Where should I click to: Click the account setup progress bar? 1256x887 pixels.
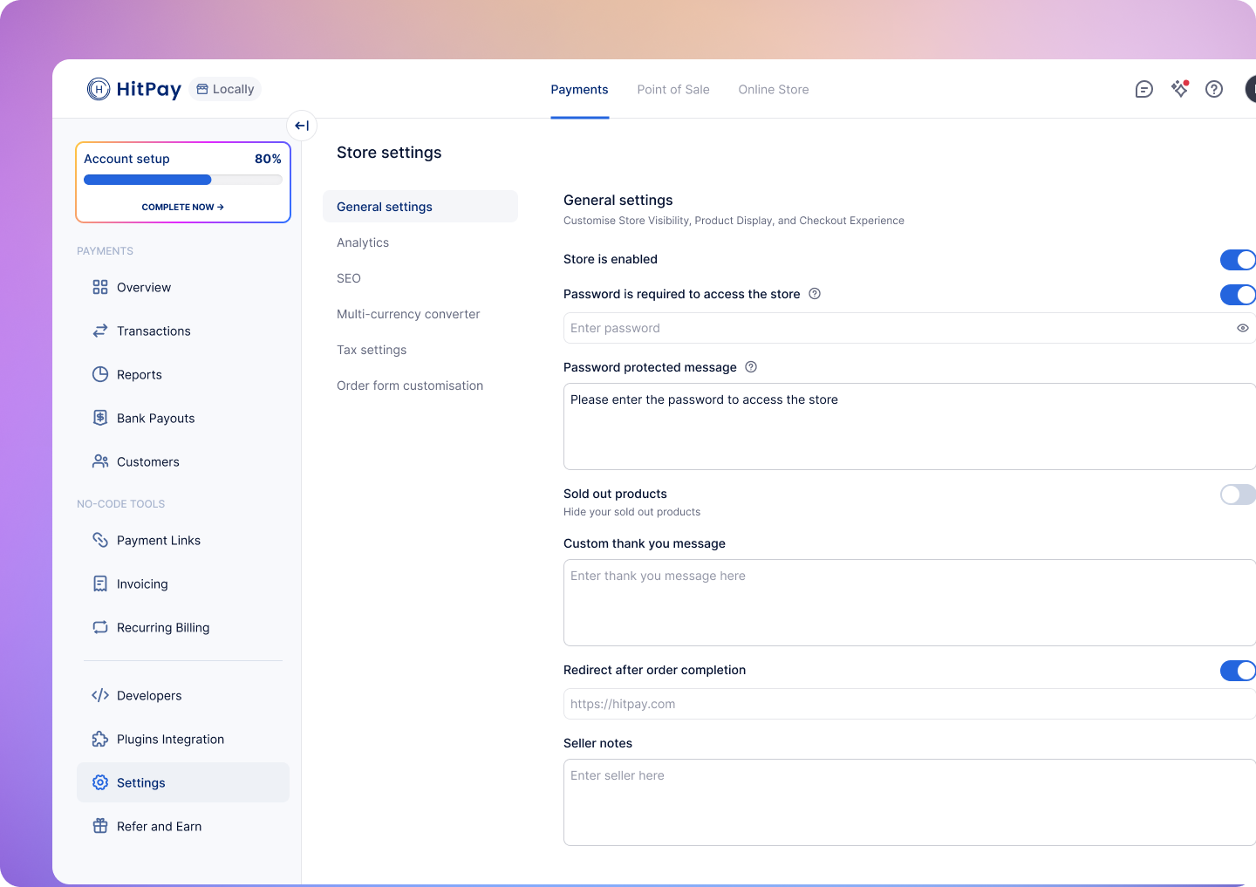183,180
